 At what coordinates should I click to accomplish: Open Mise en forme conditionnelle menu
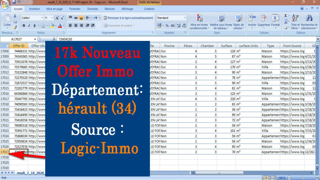coord(199,22)
